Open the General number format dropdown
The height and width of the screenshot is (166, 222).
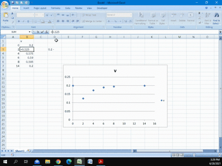(131, 15)
